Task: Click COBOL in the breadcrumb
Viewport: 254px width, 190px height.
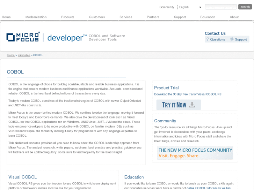Action: click(38, 55)
